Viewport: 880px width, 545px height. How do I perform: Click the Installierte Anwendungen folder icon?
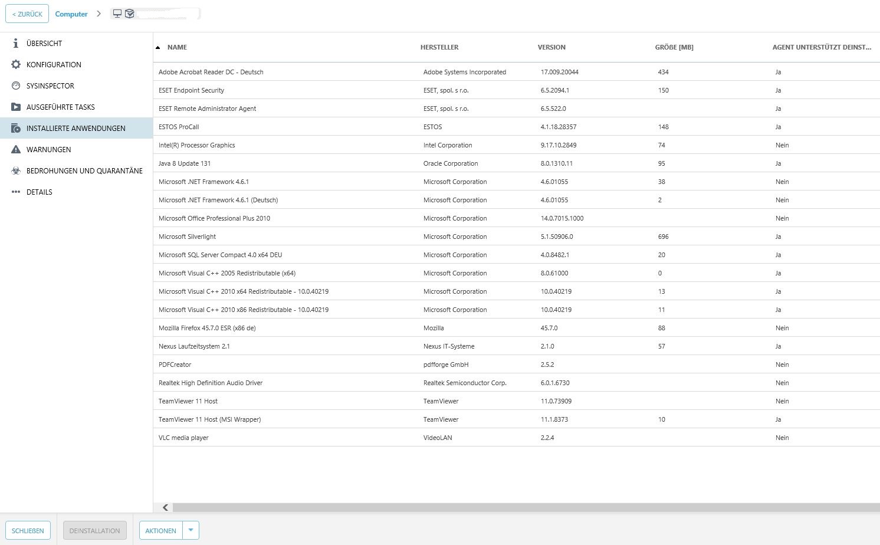tap(16, 128)
